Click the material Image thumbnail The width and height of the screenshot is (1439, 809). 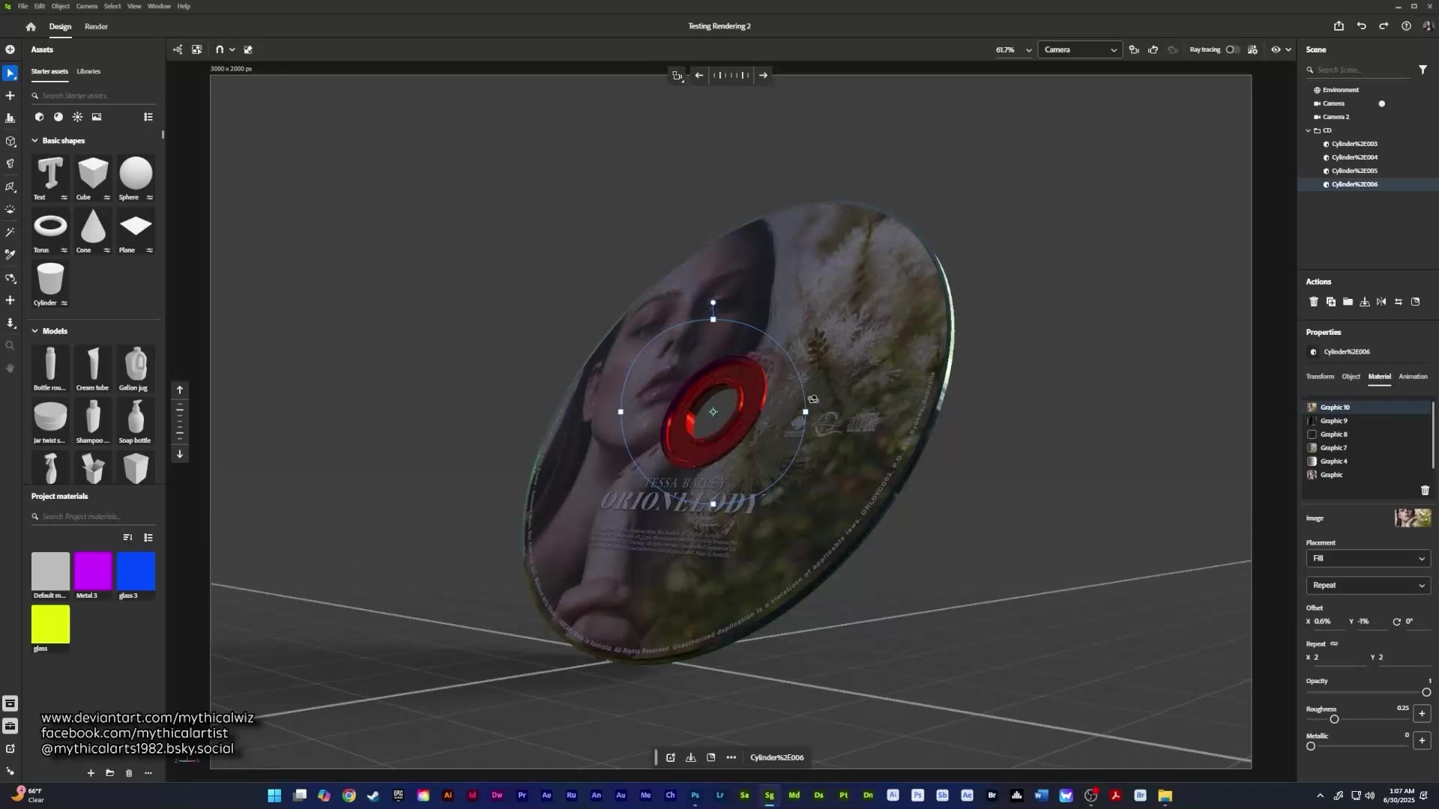coord(1413,518)
